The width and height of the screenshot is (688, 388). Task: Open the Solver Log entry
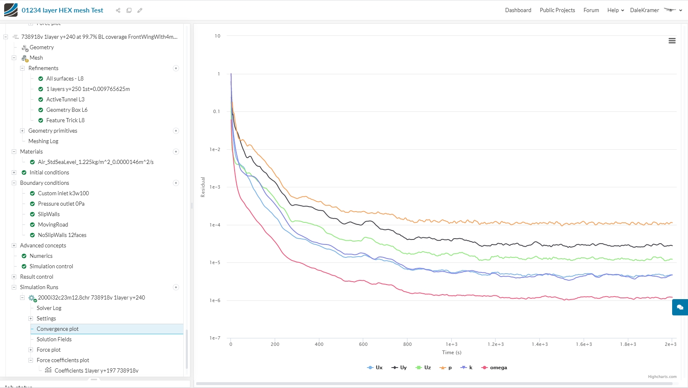pyautogui.click(x=49, y=308)
